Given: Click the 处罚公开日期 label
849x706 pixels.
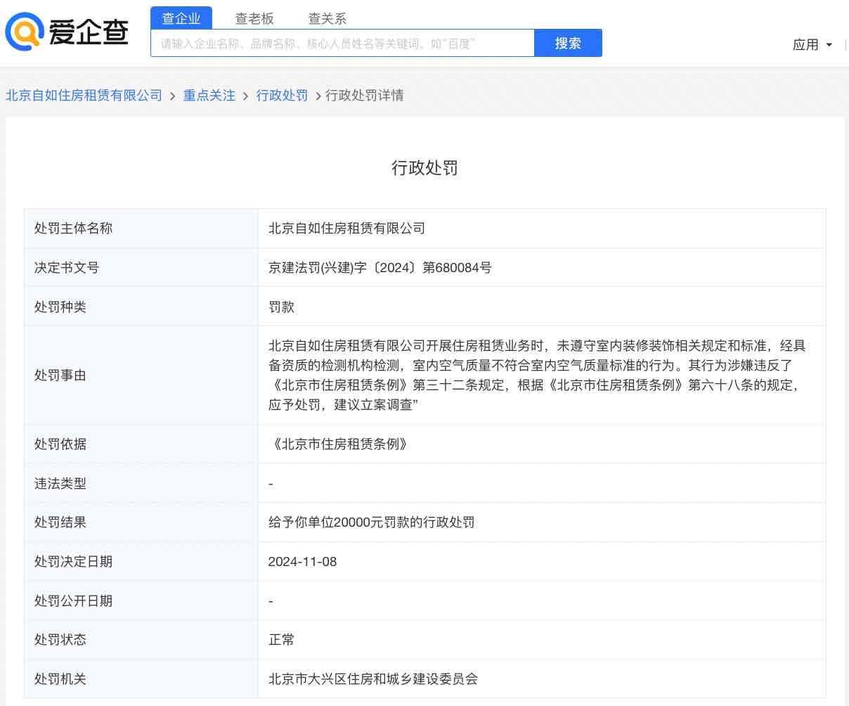Looking at the screenshot, I should (73, 601).
